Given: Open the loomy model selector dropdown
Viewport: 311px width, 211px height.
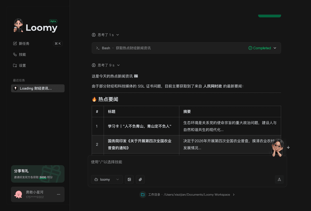Looking at the screenshot, I should tap(107, 179).
